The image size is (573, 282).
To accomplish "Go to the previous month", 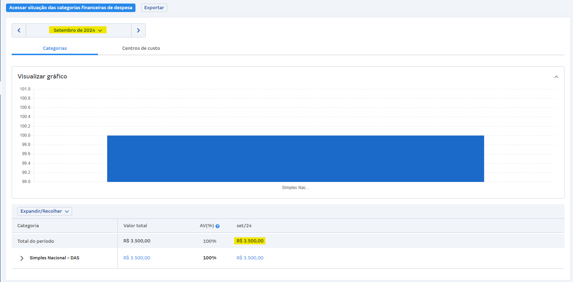I will (x=19, y=30).
